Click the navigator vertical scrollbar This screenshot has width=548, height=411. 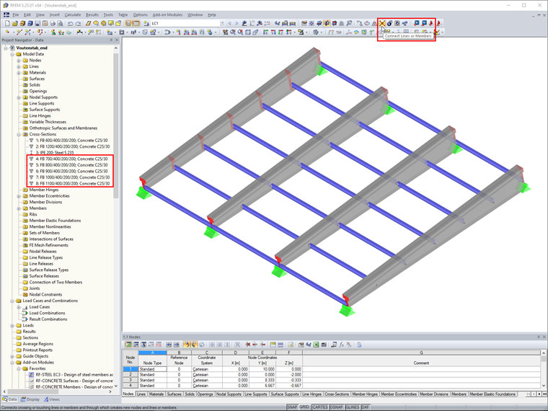116,125
